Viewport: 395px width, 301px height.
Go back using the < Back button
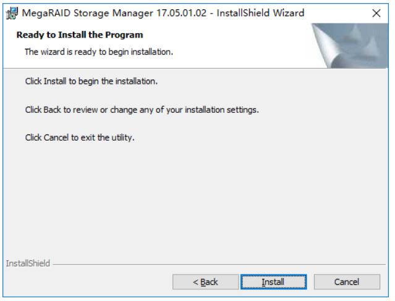(205, 282)
